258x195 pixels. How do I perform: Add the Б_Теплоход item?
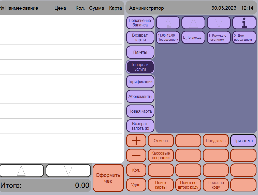193,37
